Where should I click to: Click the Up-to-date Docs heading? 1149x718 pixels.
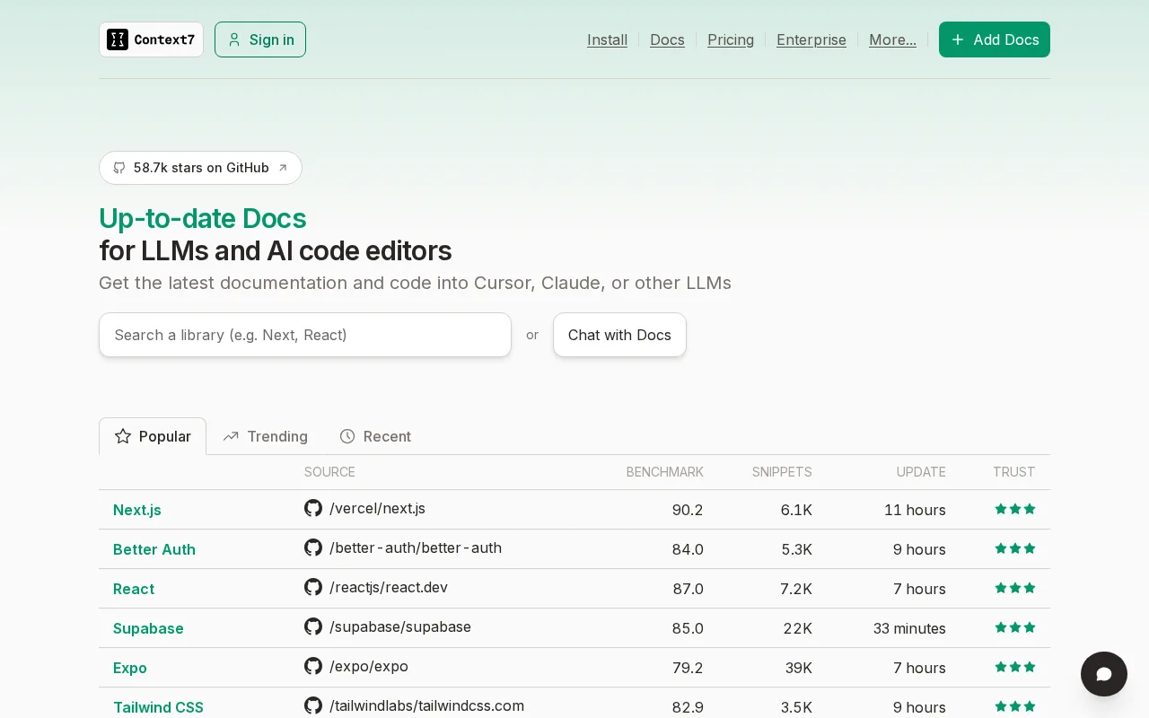coord(203,218)
